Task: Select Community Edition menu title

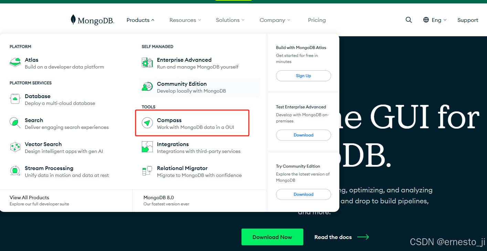Action: [x=182, y=84]
